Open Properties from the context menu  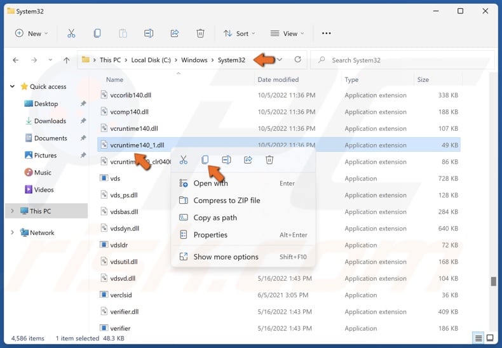tap(243, 235)
